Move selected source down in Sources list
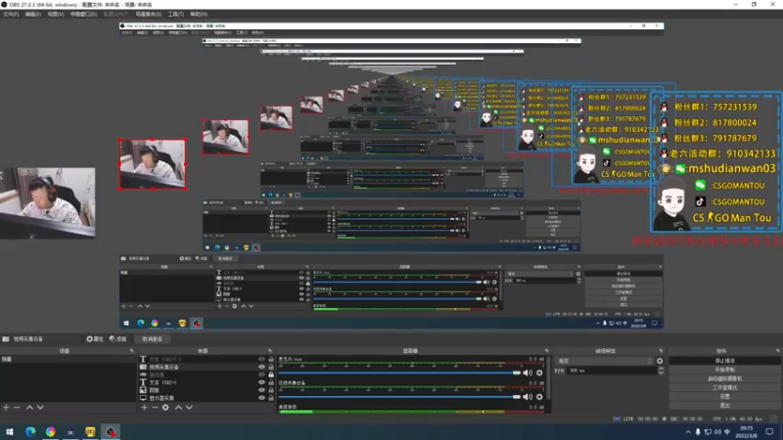This screenshot has height=440, width=783. coord(189,408)
